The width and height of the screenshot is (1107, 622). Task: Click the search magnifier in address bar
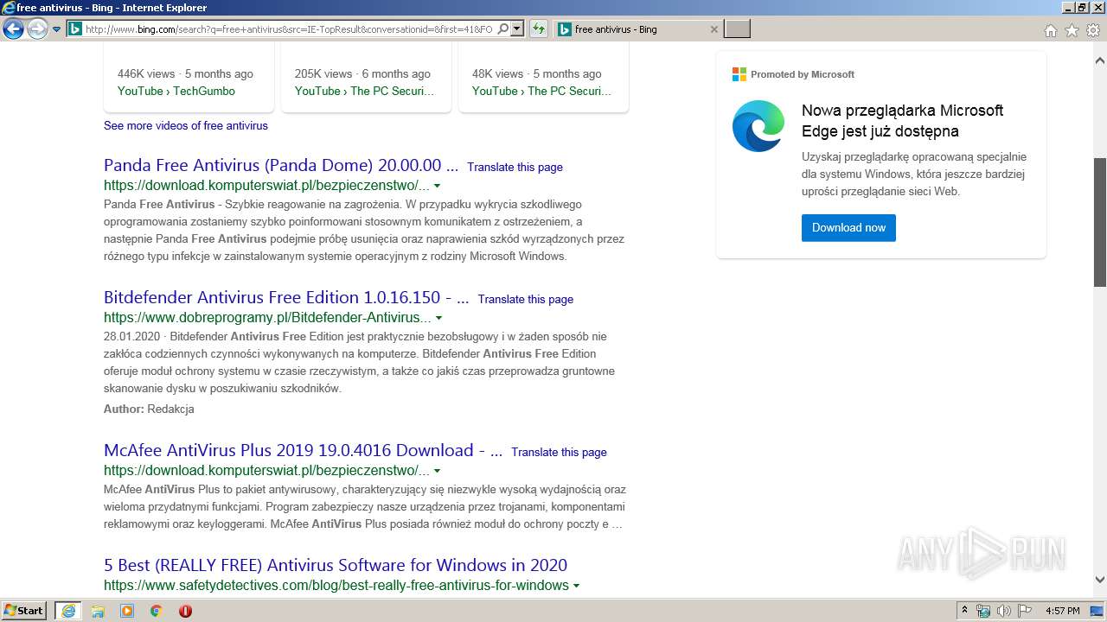pyautogui.click(x=503, y=29)
